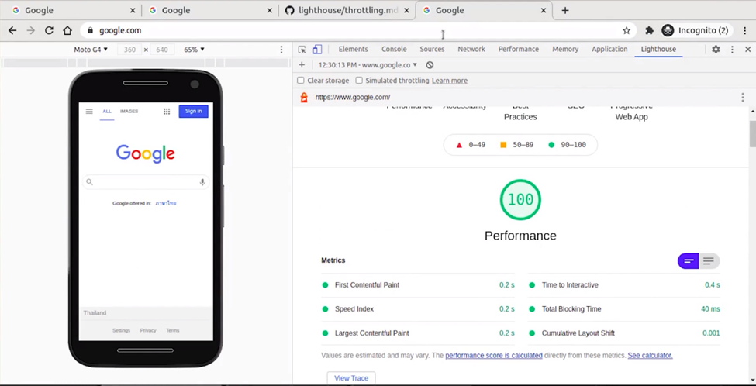Enable the Simulated throttling checkbox
Screen dimensions: 756x386
[359, 81]
